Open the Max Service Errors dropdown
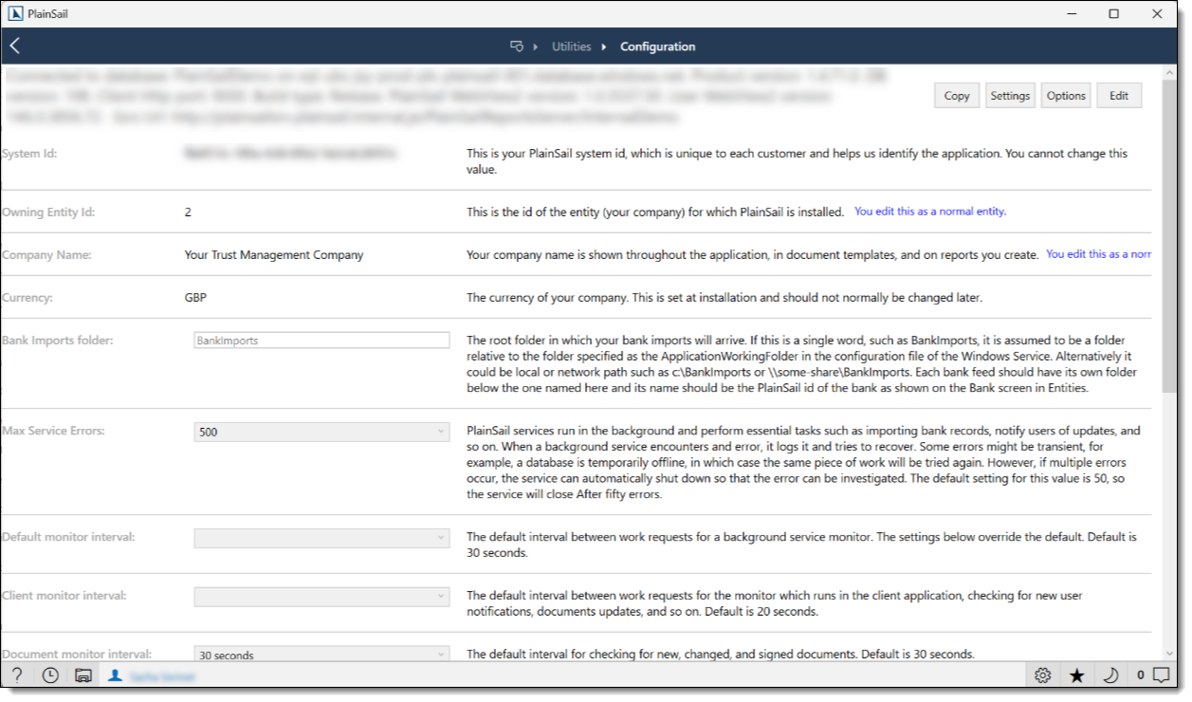1192x702 pixels. tap(441, 432)
